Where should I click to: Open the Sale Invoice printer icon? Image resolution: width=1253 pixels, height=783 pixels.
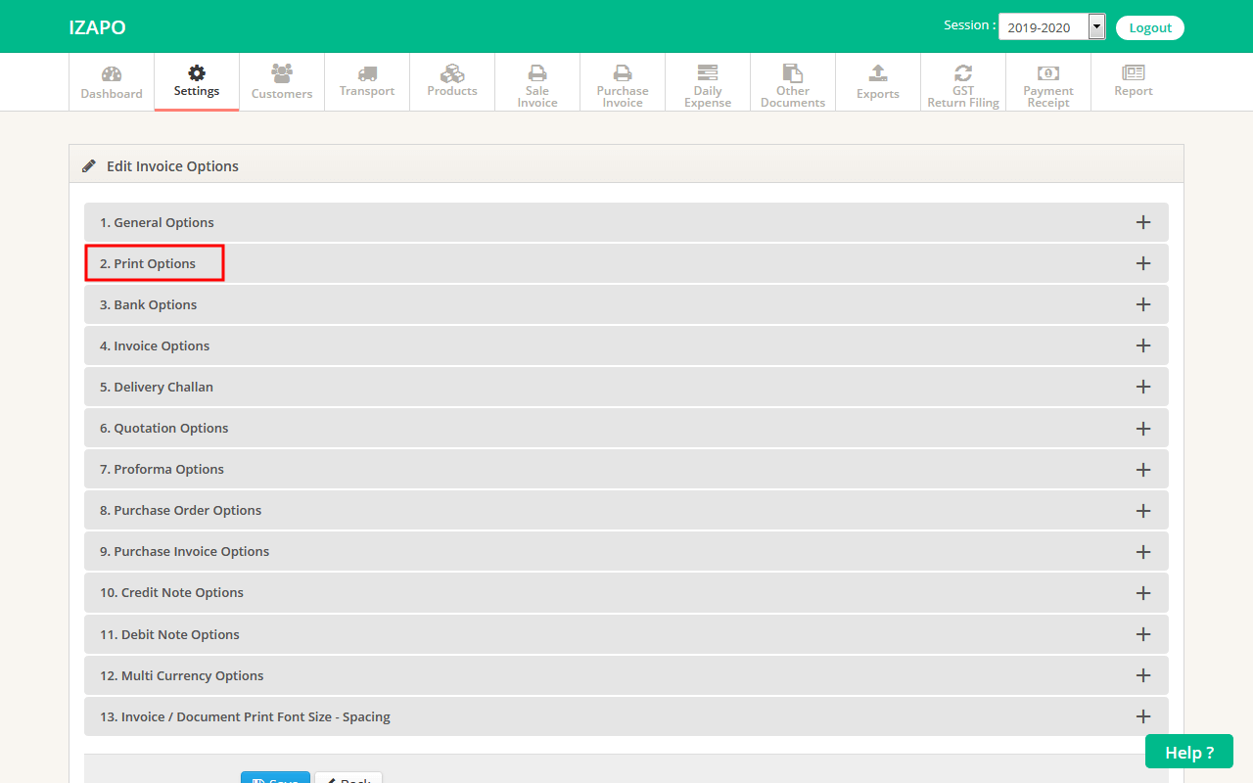537,72
